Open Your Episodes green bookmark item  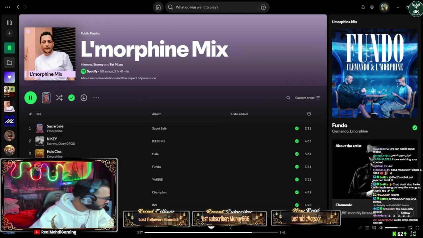9,48
